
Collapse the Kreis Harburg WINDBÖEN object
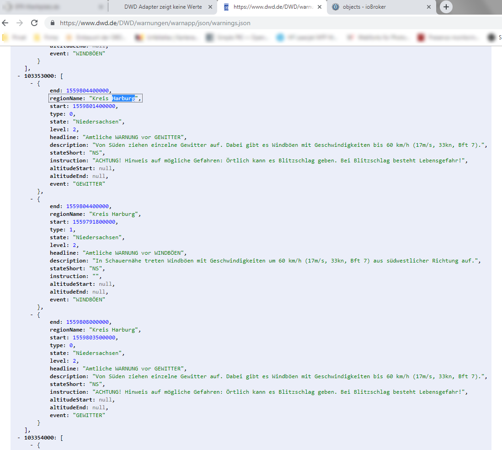point(32,199)
